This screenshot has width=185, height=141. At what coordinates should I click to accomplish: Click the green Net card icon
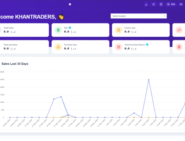pos(58,30)
